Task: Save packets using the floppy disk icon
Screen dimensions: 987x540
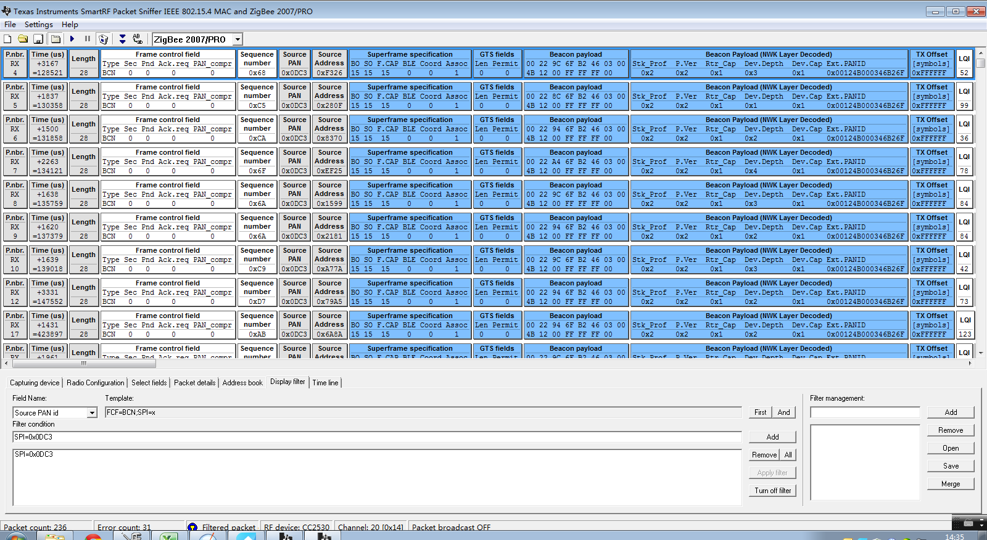Action: [38, 39]
